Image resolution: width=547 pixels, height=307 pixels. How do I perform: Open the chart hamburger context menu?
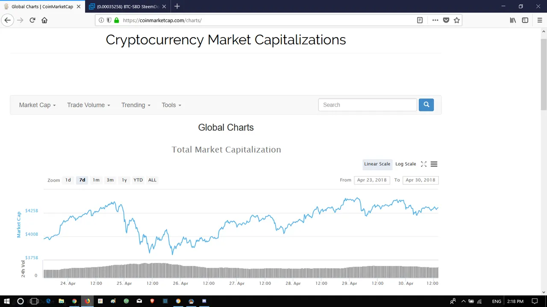click(434, 164)
